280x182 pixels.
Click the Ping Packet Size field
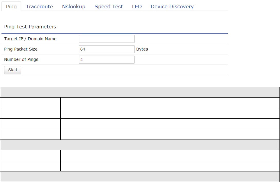(x=107, y=49)
